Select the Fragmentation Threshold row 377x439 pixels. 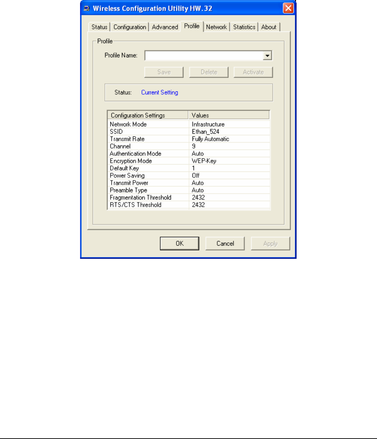(x=189, y=197)
